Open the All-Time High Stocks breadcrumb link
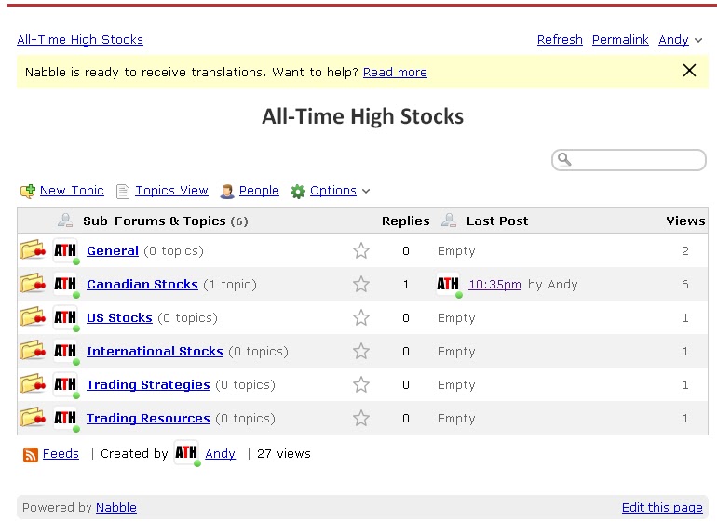Viewport: 717px width, 522px height. [x=80, y=39]
